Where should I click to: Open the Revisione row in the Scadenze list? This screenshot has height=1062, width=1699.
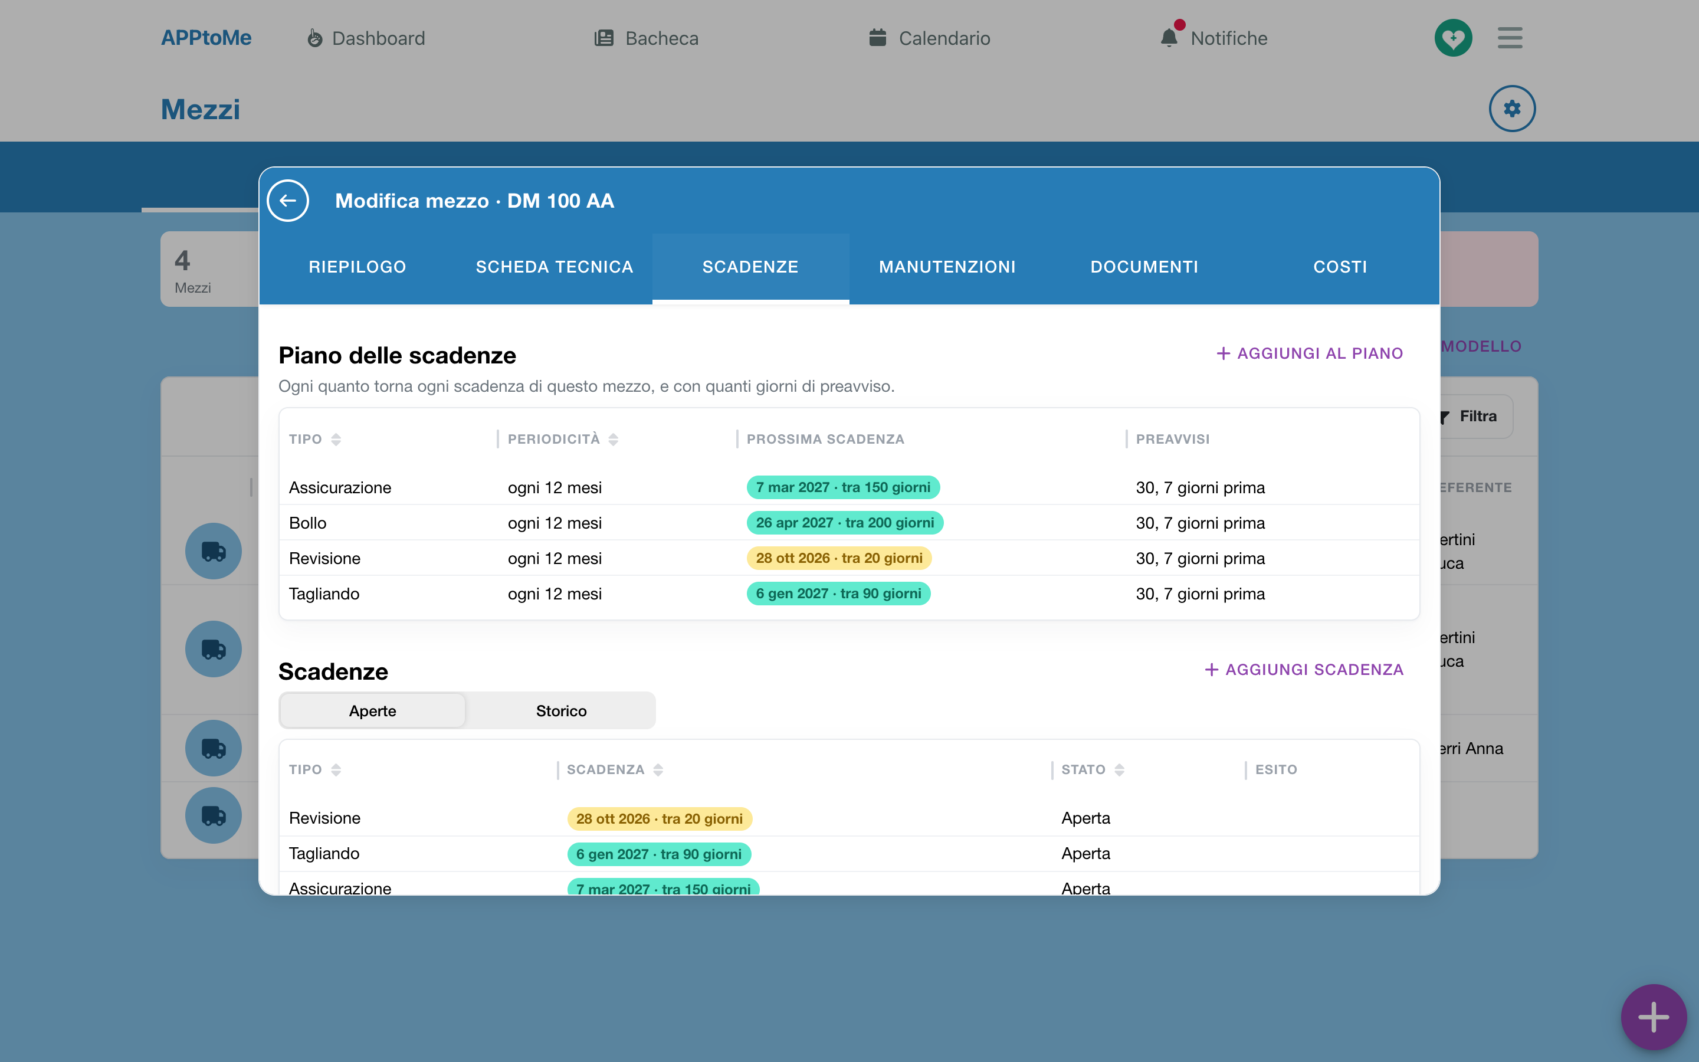849,818
